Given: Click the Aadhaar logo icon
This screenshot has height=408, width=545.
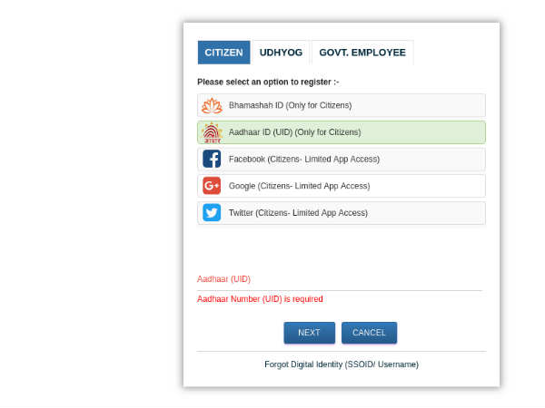Looking at the screenshot, I should 211,132.
